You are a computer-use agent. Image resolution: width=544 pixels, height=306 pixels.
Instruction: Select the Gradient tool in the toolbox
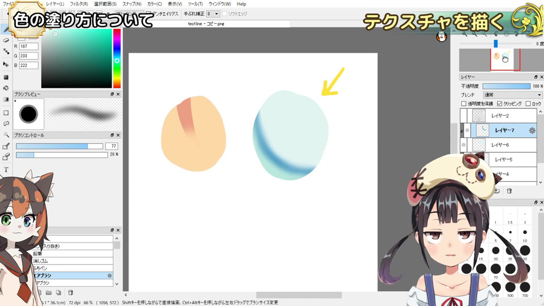point(6,100)
